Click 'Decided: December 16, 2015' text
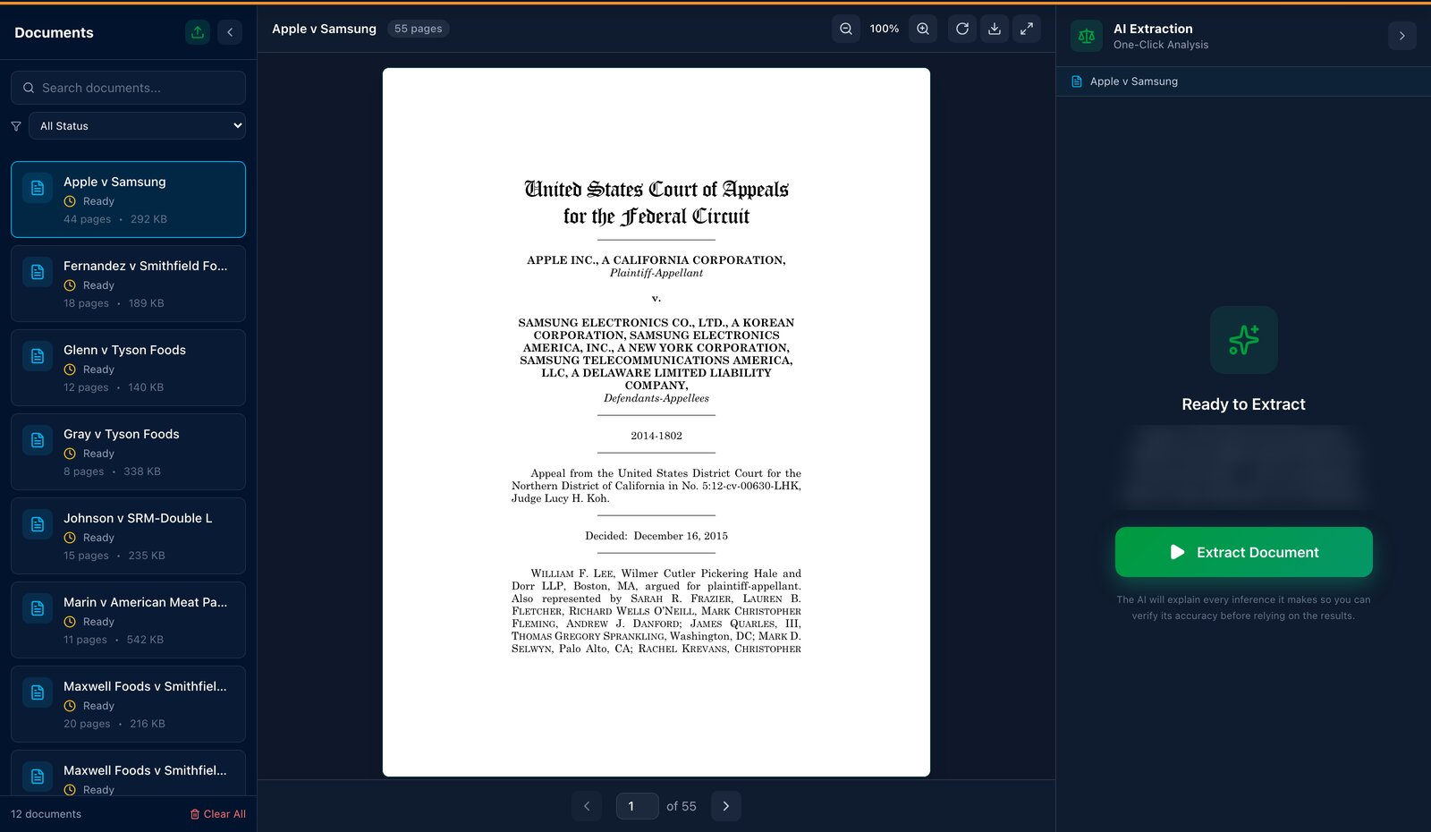The height and width of the screenshot is (832, 1431). pyautogui.click(x=656, y=536)
